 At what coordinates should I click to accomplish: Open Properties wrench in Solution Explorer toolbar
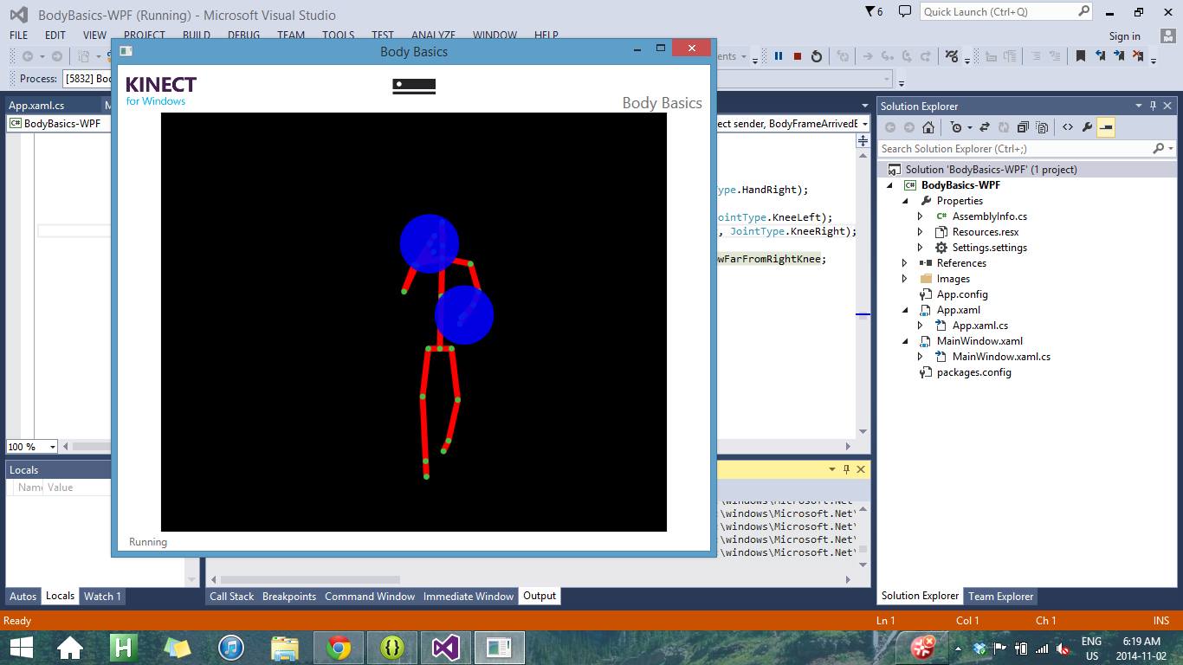pos(1086,127)
